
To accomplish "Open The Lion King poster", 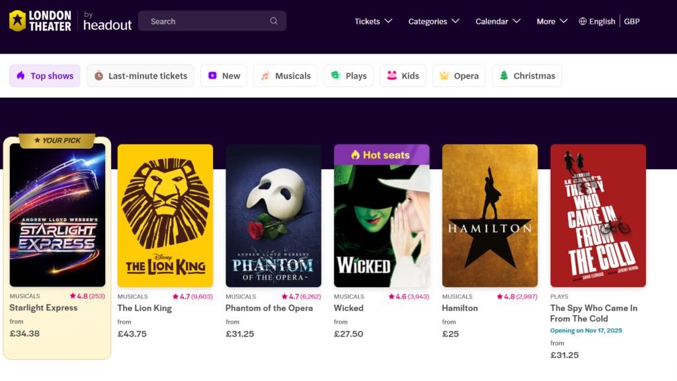I will (x=165, y=216).
